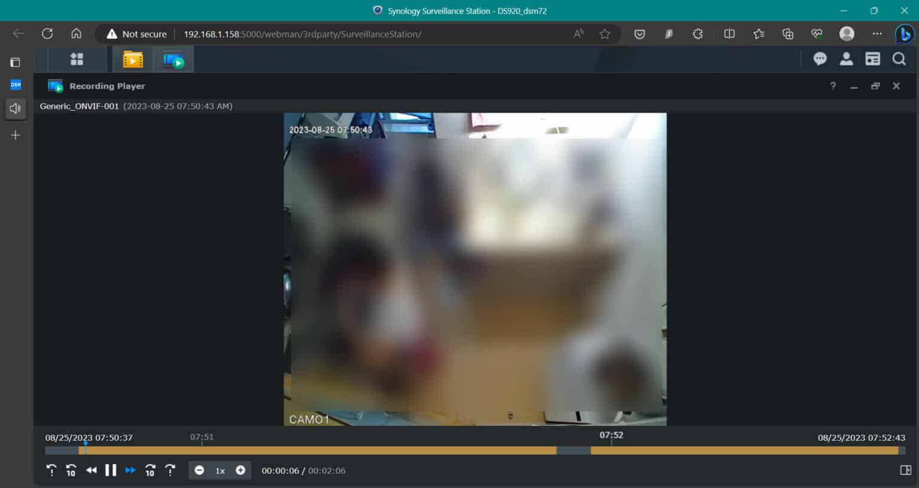The width and height of the screenshot is (919, 488).
Task: Jump to the previous event marker
Action: 51,471
